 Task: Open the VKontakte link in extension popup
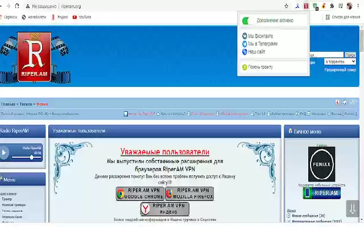[260, 36]
